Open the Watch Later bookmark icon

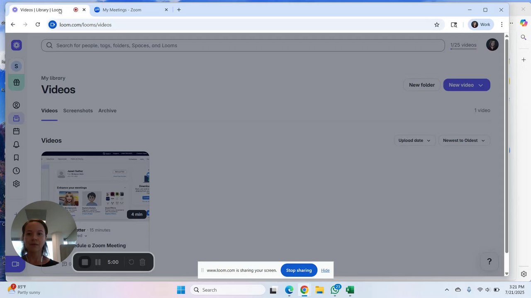16,158
